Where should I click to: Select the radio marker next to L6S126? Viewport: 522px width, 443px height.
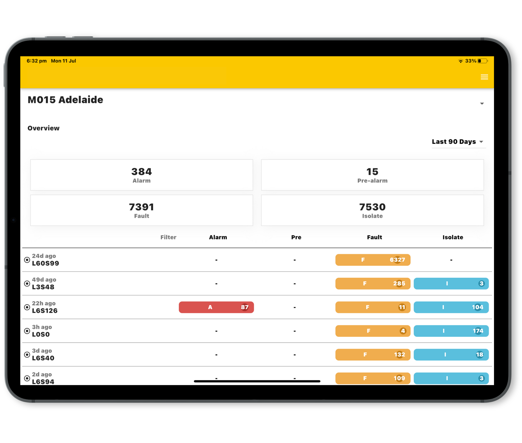(27, 307)
